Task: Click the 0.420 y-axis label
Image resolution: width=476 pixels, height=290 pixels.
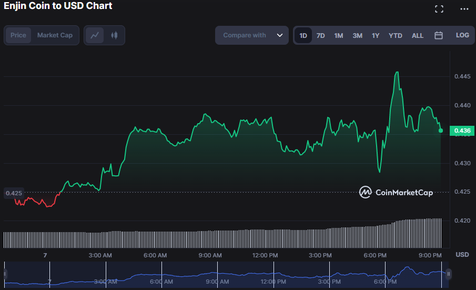Action: tap(462, 221)
